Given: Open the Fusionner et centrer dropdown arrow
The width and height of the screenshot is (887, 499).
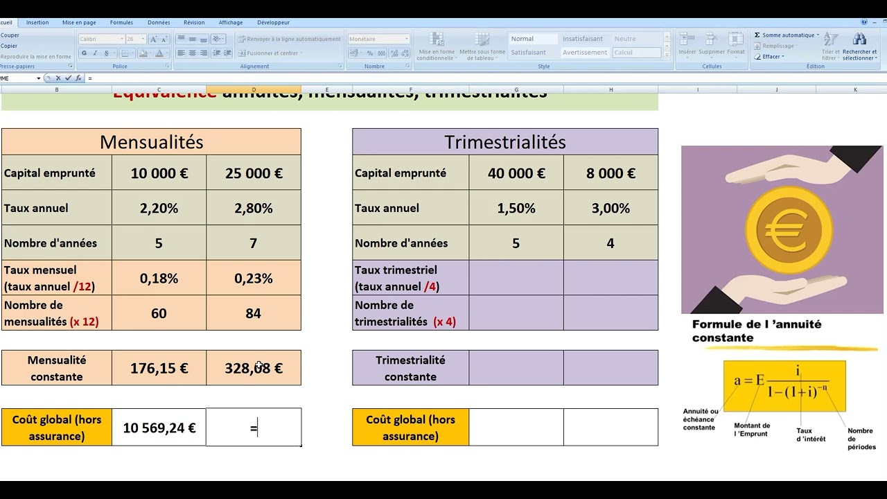Looking at the screenshot, I should (301, 53).
